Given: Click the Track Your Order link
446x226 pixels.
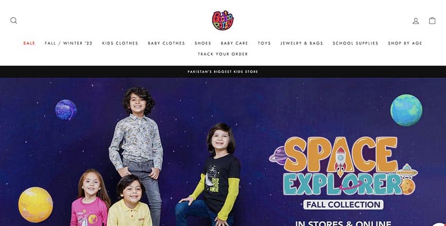Looking at the screenshot, I should coord(222,54).
